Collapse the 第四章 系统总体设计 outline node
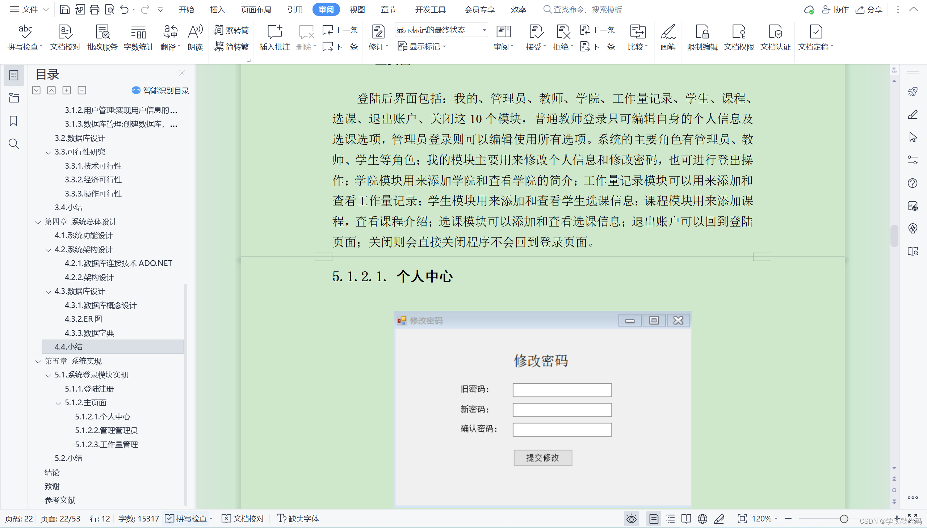The height and width of the screenshot is (528, 927). tap(38, 222)
